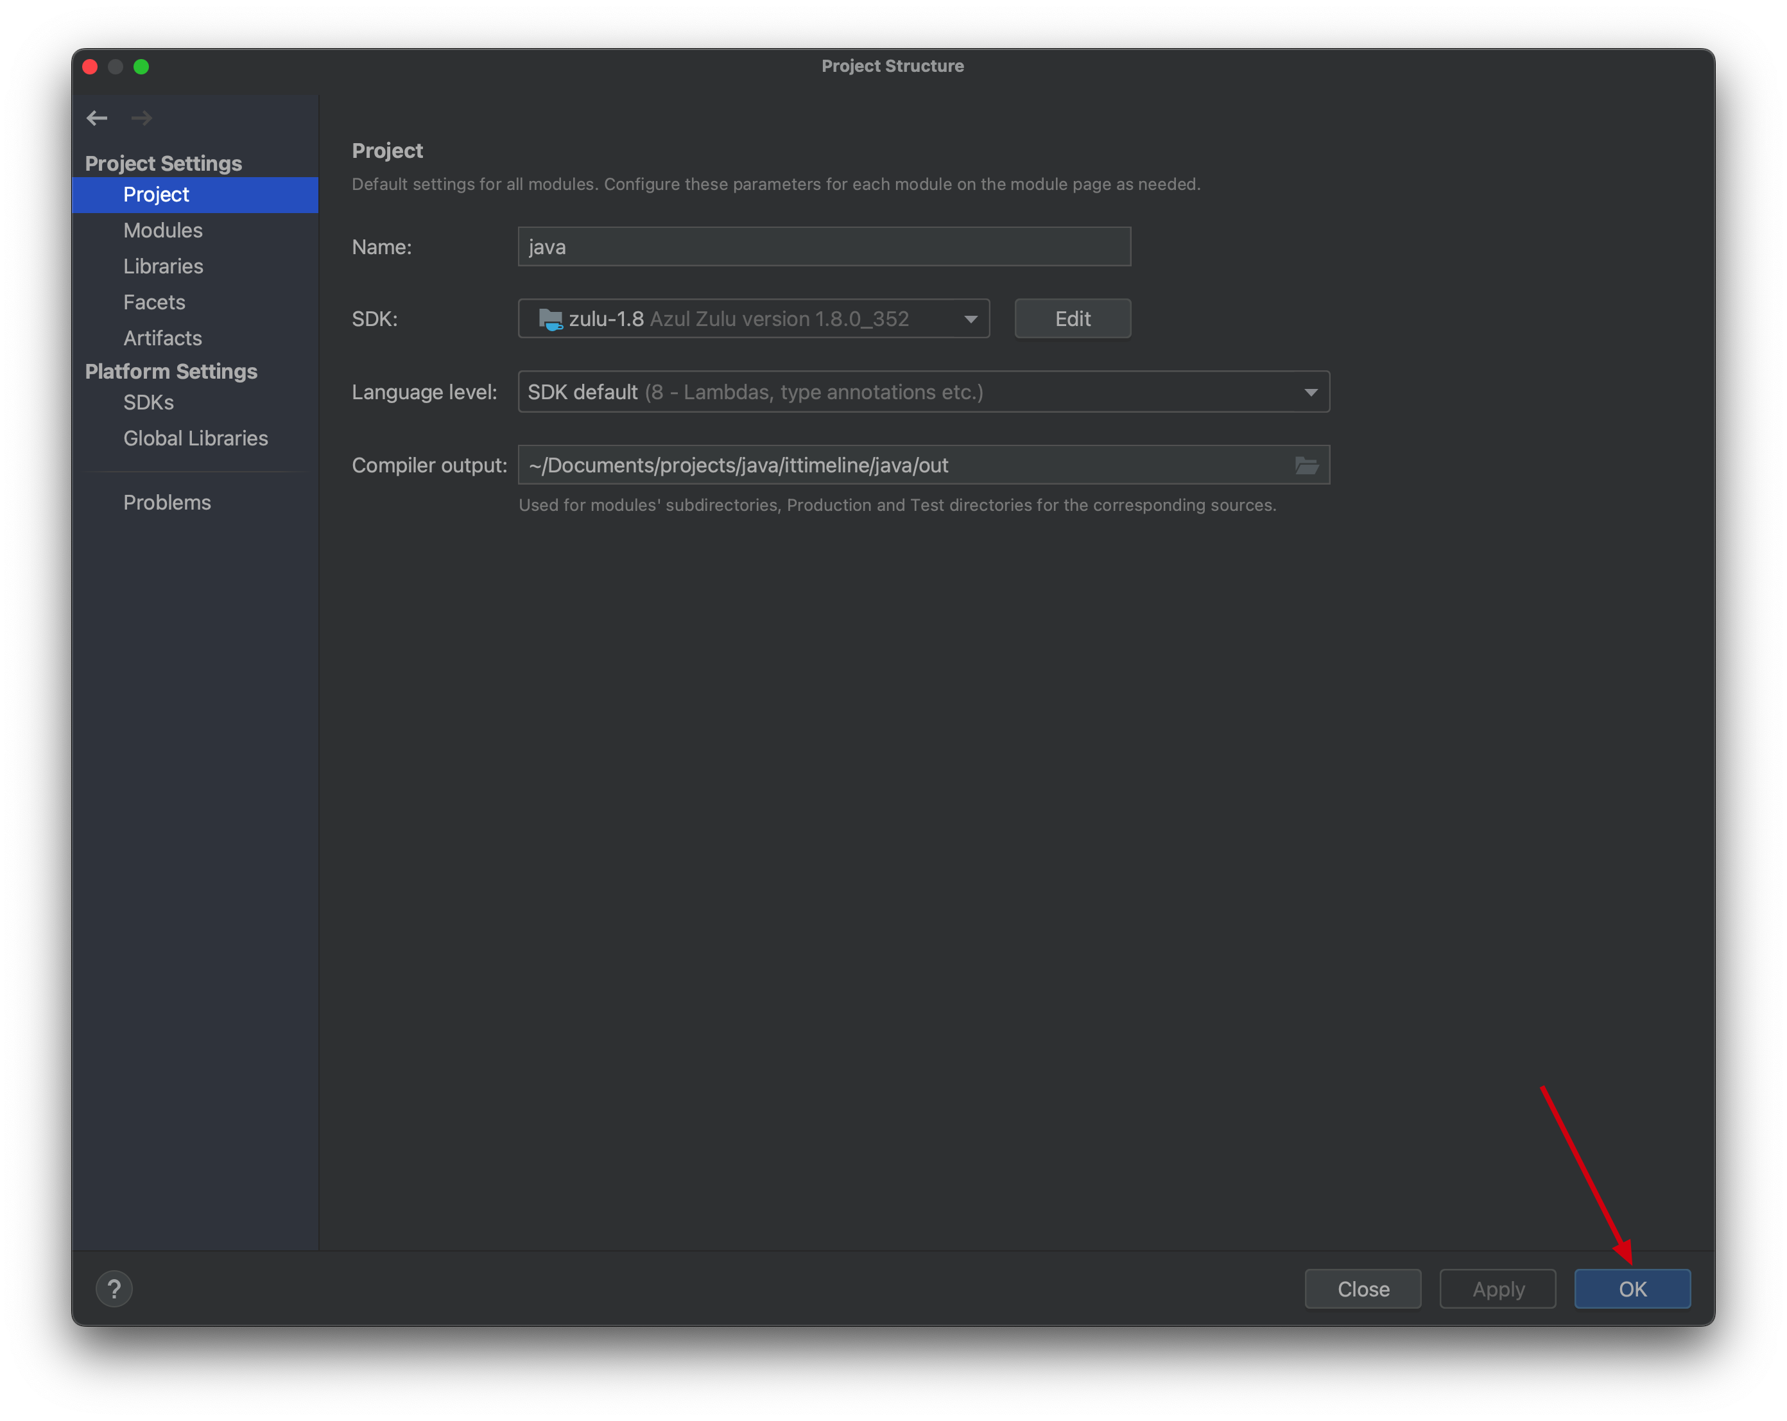Click the back navigation arrow icon
This screenshot has height=1421, width=1787.
click(x=96, y=117)
